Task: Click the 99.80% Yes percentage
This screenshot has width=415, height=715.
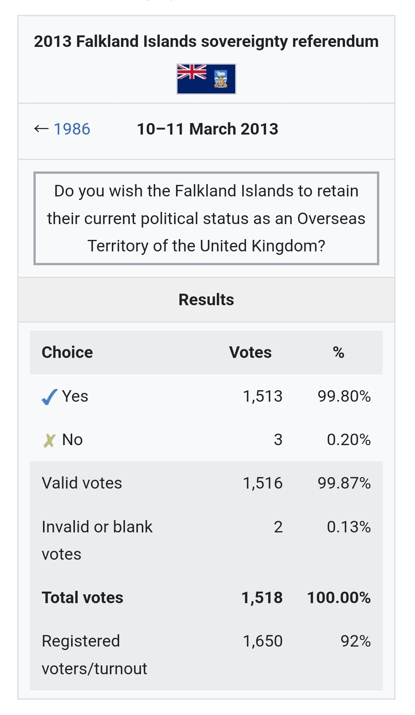Action: coord(344,396)
